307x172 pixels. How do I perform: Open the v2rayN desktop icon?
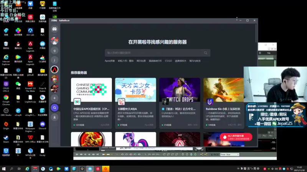[18, 112]
